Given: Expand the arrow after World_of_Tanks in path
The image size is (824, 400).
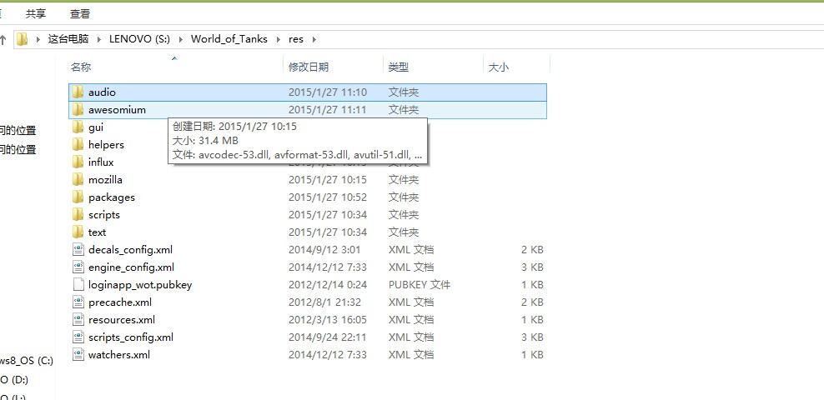Looking at the screenshot, I should [279, 39].
